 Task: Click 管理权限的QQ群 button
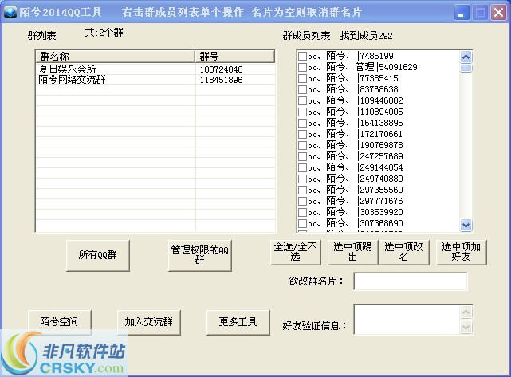coord(200,255)
